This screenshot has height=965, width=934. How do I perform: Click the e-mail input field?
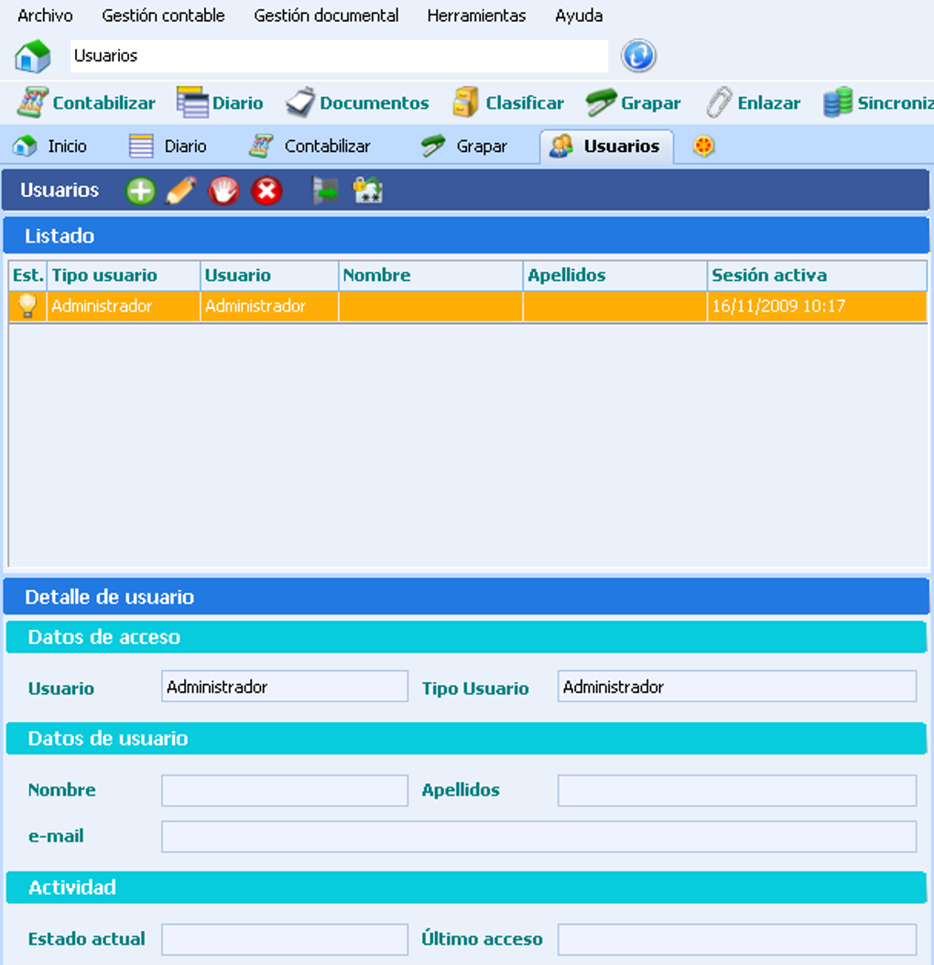click(538, 837)
